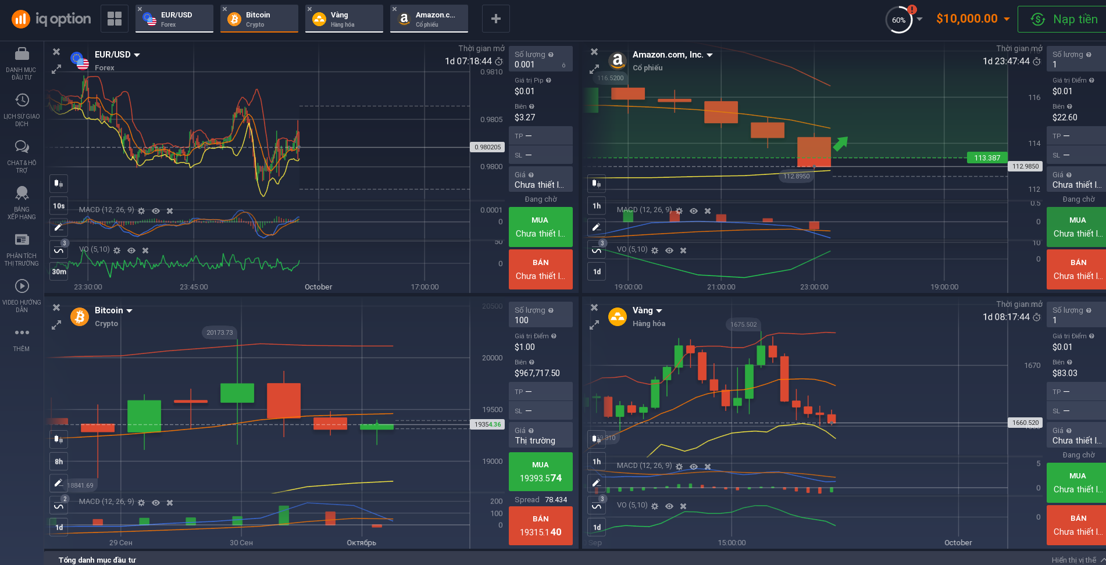Viewport: 1106px width, 565px height.
Task: Toggle VO indicator eye on Amazon chart
Action: 669,251
